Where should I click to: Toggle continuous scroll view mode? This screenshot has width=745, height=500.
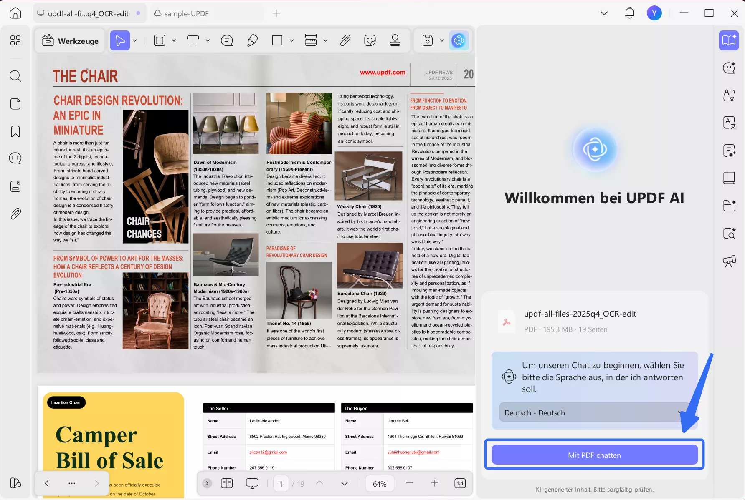click(252, 483)
